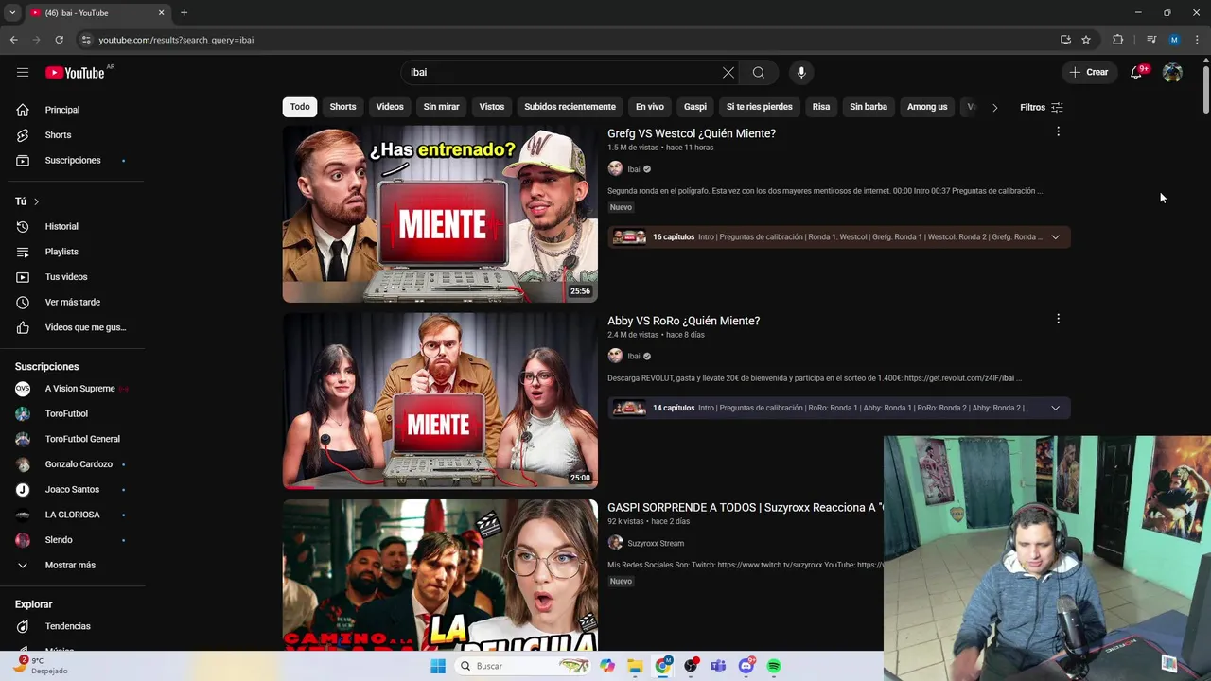
Task: Open OBS Studio from the taskbar
Action: pos(692,666)
